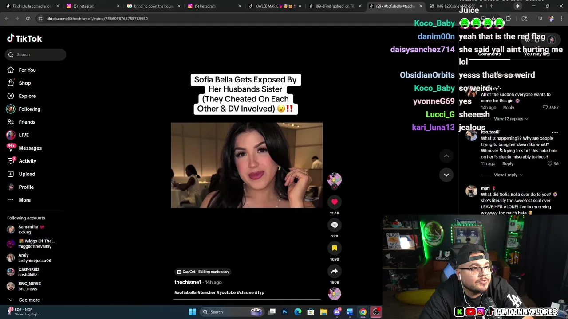Go to the Explore page

pyautogui.click(x=27, y=96)
